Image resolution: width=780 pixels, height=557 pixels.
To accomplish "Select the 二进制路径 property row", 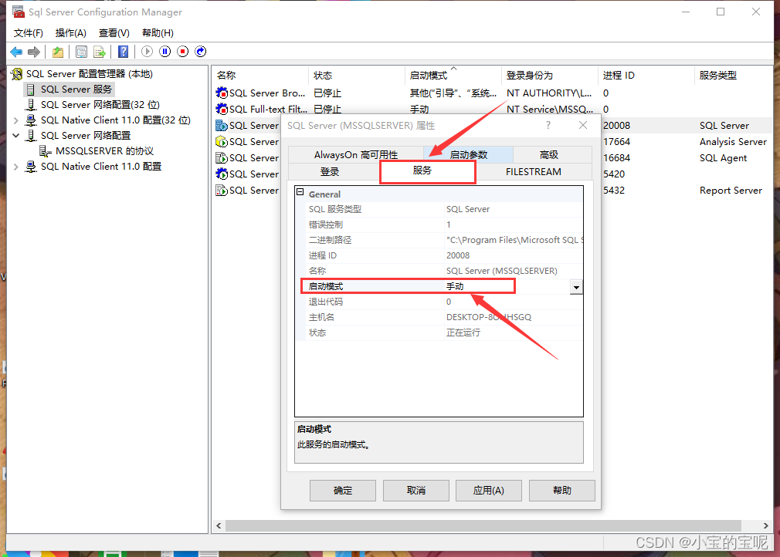I will tap(444, 240).
